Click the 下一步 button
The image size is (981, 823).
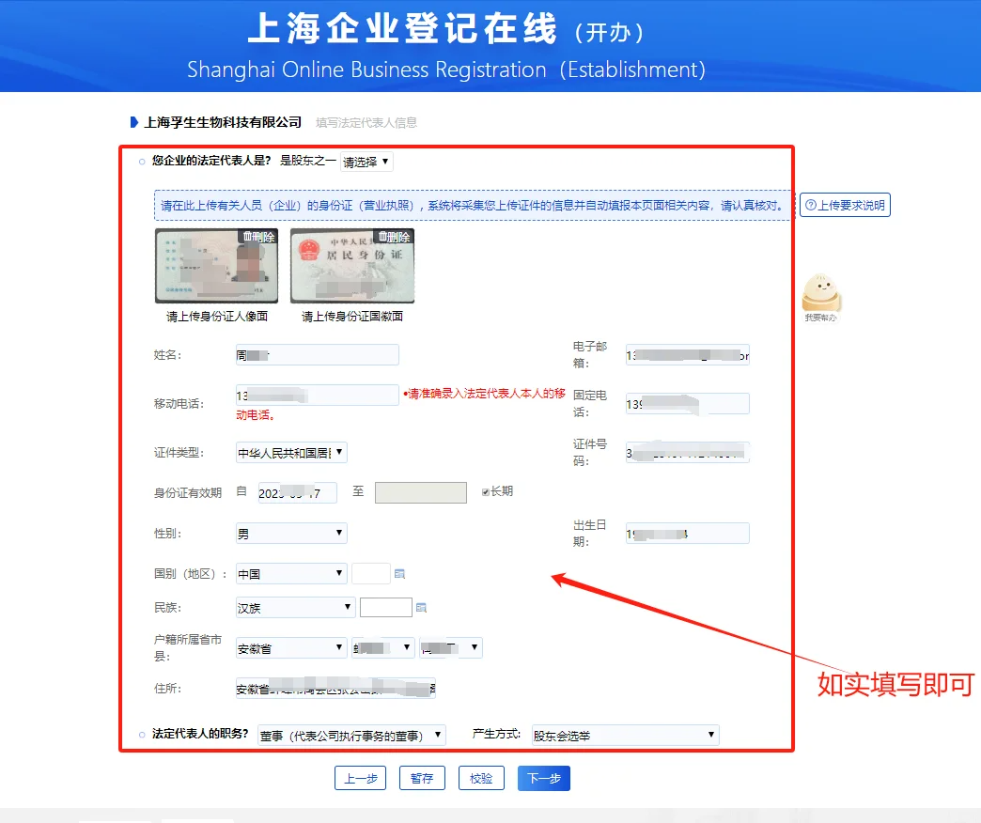544,778
